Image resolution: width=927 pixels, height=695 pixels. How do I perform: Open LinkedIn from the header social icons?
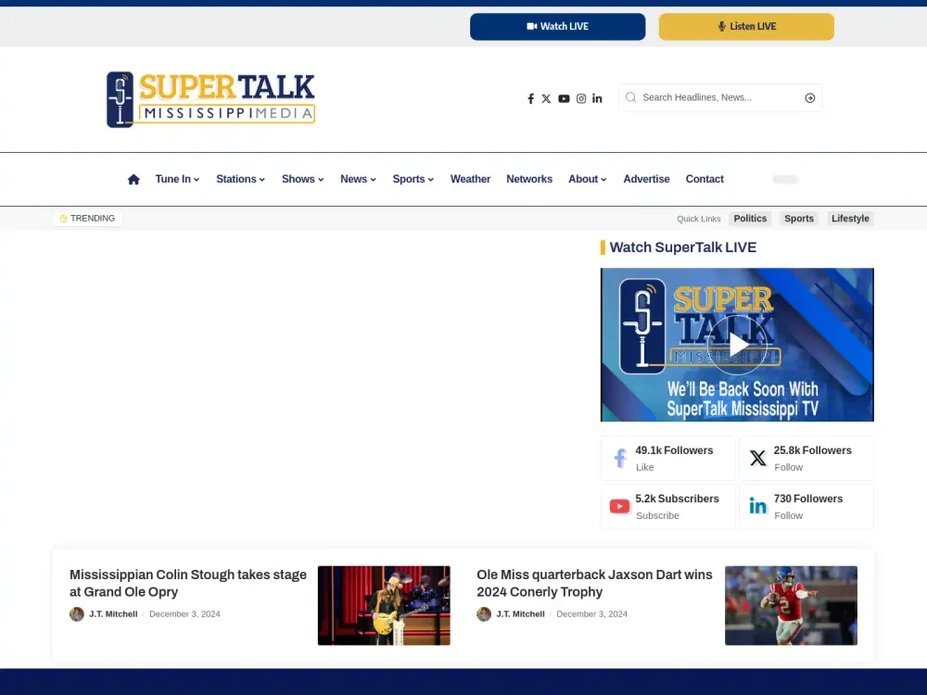(597, 98)
